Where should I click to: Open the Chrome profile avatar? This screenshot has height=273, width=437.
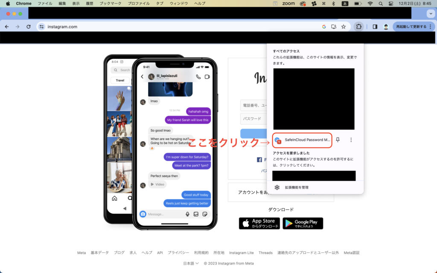[386, 27]
